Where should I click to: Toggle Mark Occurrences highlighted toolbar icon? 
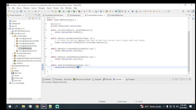(119, 11)
